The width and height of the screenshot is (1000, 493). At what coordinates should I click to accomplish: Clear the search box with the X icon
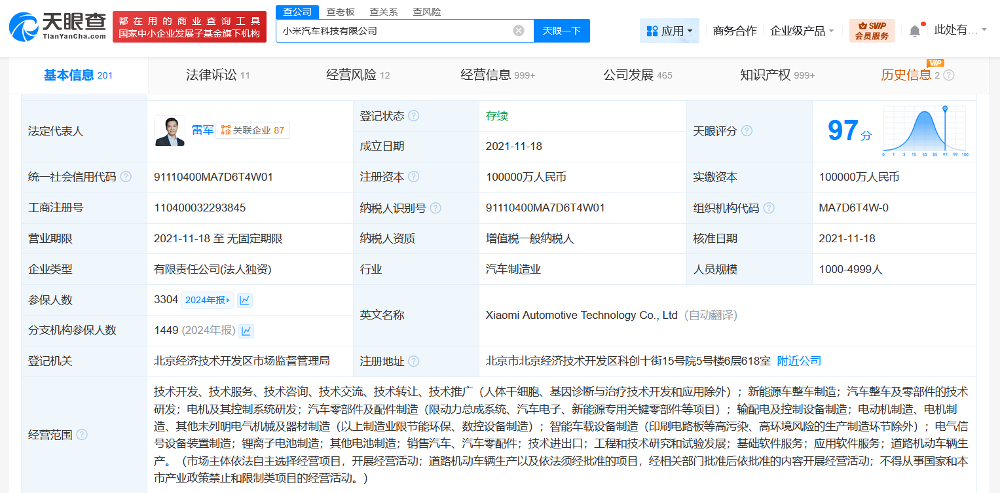click(x=519, y=29)
